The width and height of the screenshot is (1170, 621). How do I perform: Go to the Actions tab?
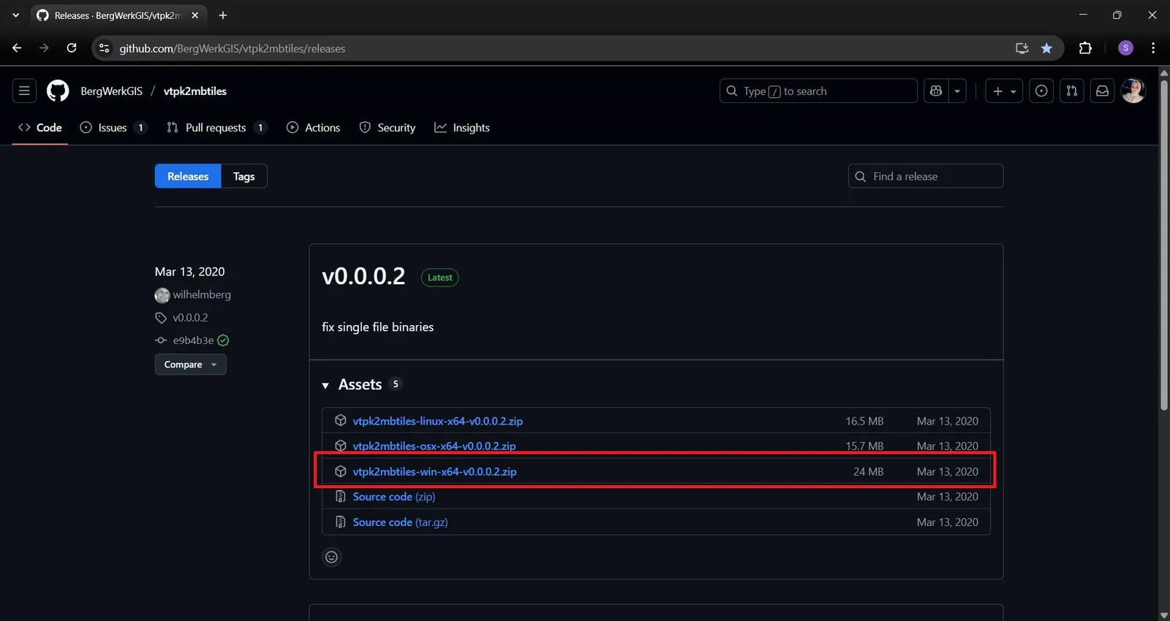coord(313,127)
